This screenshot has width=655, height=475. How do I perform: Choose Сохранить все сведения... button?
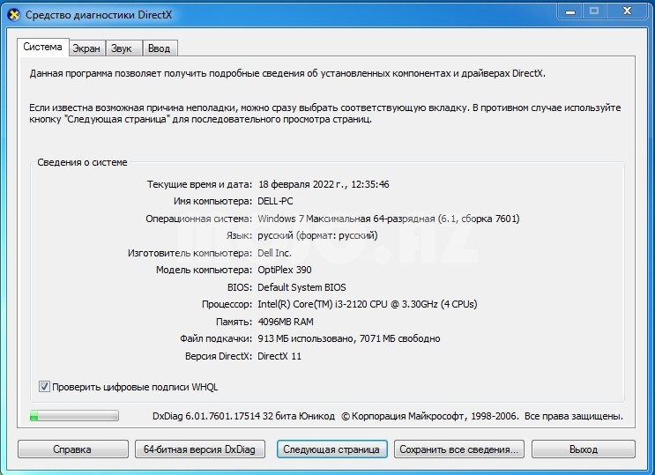(458, 449)
